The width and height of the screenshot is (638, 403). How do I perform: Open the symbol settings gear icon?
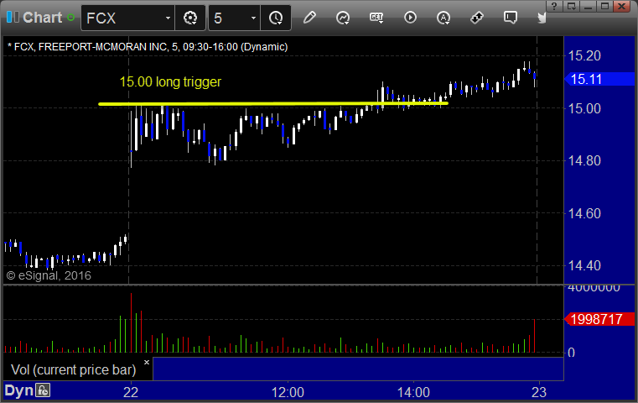[x=190, y=18]
